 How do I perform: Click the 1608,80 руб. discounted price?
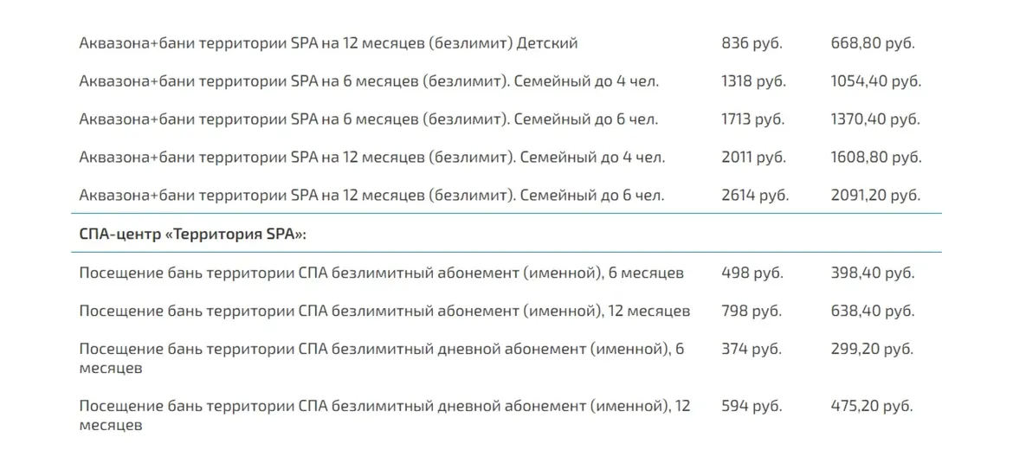click(x=875, y=158)
